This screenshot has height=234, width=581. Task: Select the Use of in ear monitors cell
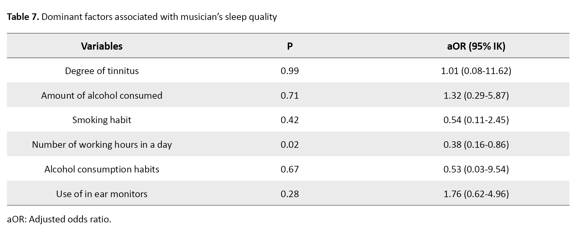[x=102, y=194]
